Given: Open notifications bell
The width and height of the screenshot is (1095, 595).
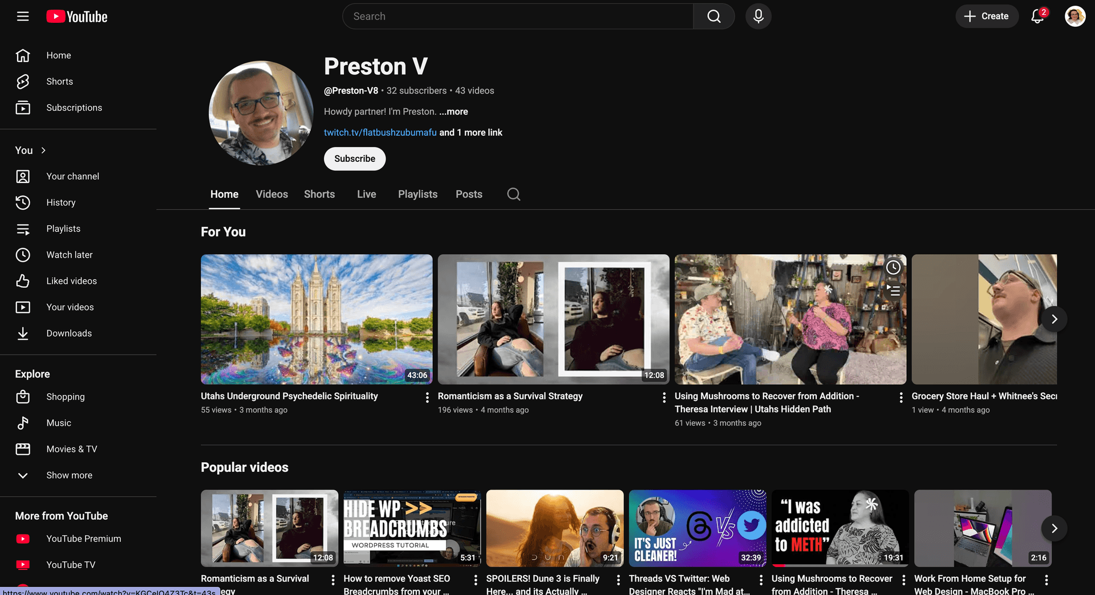Looking at the screenshot, I should [x=1038, y=16].
